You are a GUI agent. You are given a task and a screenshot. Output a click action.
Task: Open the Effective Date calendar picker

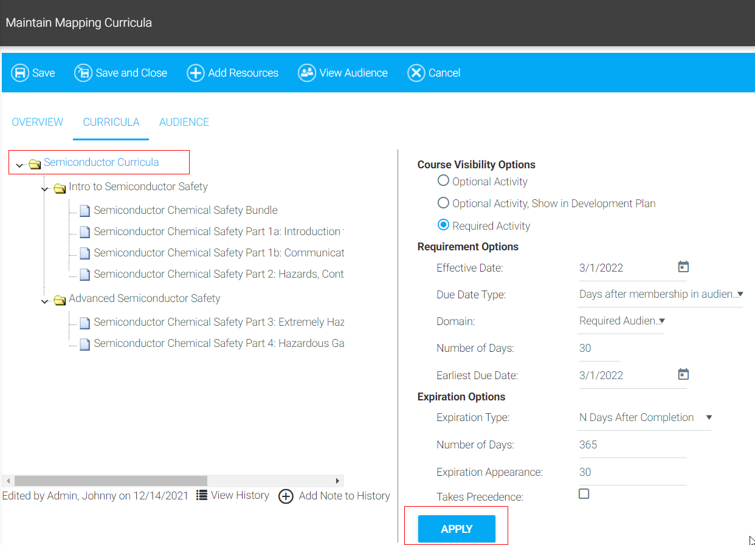tap(683, 267)
